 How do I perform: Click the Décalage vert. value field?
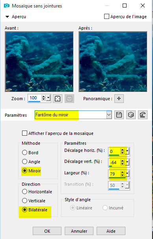[x=115, y=163]
